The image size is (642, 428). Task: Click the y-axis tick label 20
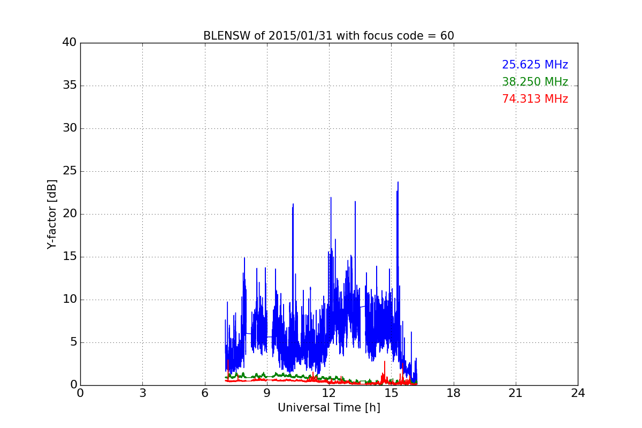70,214
